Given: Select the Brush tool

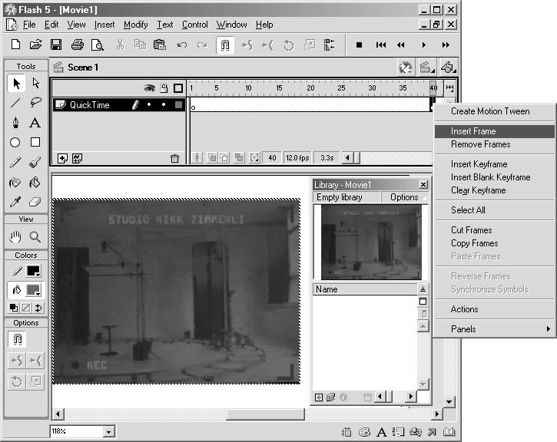Looking at the screenshot, I should tap(35, 163).
